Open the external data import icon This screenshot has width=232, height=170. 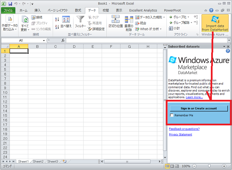pyautogui.click(x=10, y=19)
